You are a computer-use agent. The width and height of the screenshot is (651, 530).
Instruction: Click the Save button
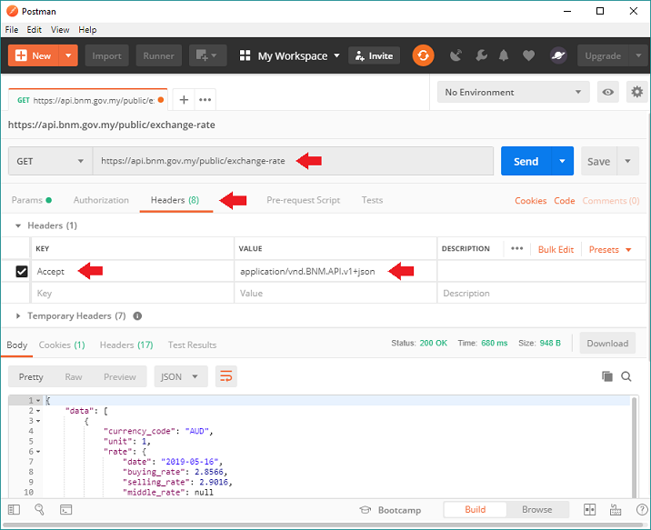598,161
